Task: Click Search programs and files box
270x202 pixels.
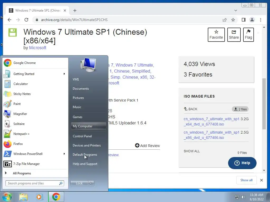Action: click(x=35, y=183)
